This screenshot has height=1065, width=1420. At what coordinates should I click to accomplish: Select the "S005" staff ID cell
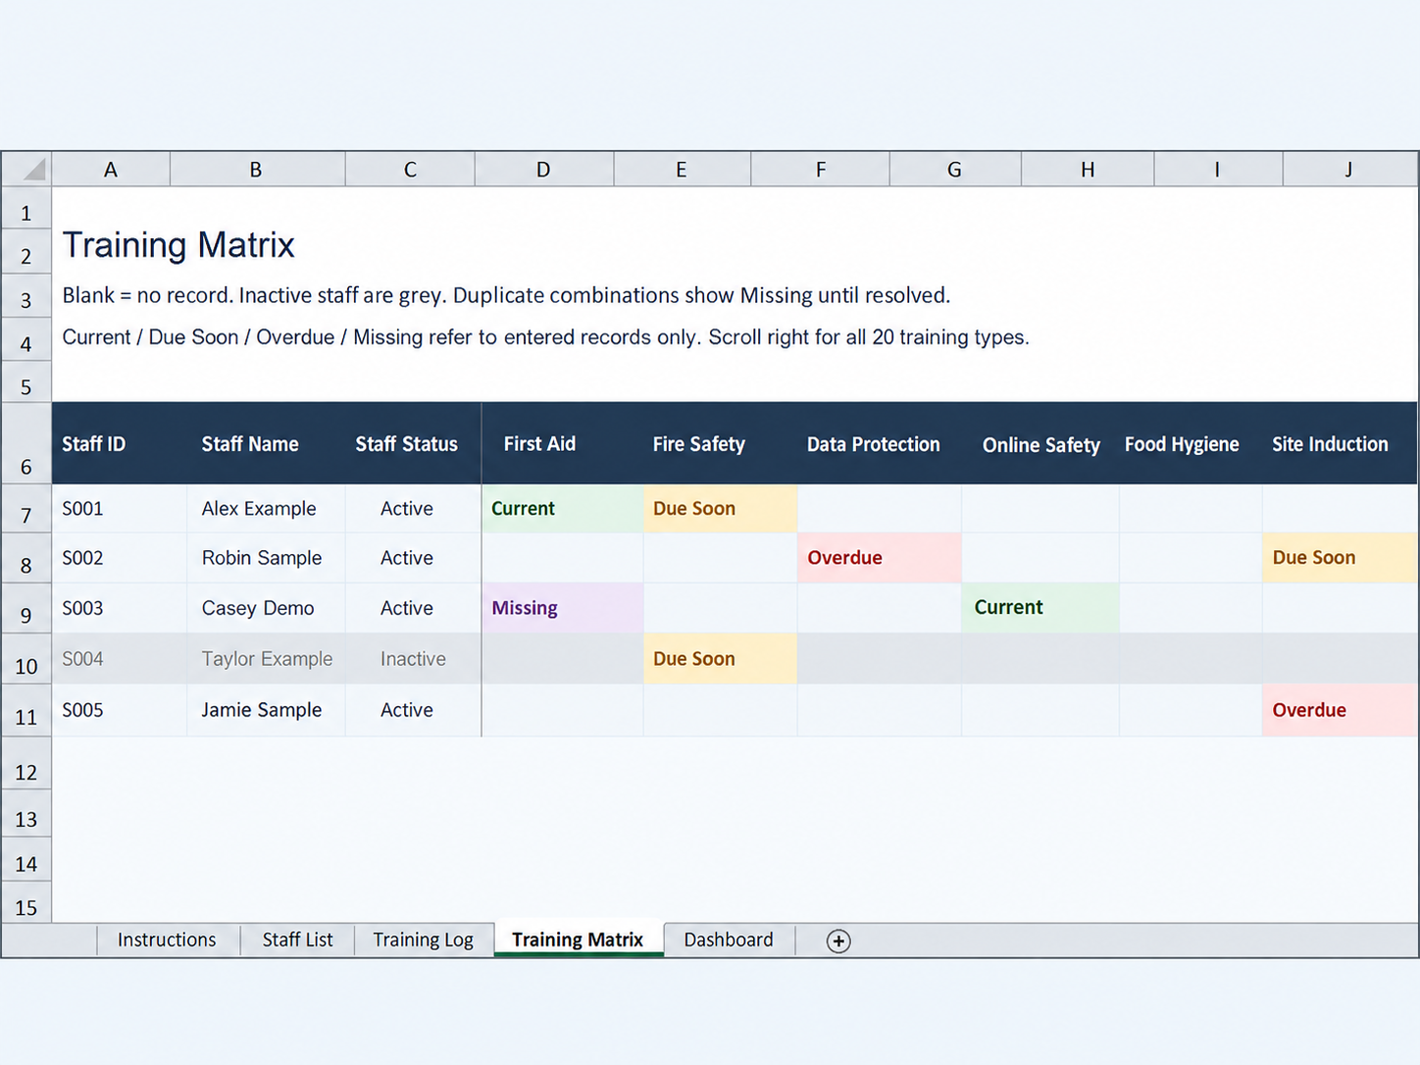point(120,710)
